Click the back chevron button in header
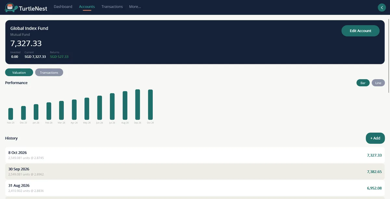The height and width of the screenshot is (199, 390). click(381, 8)
